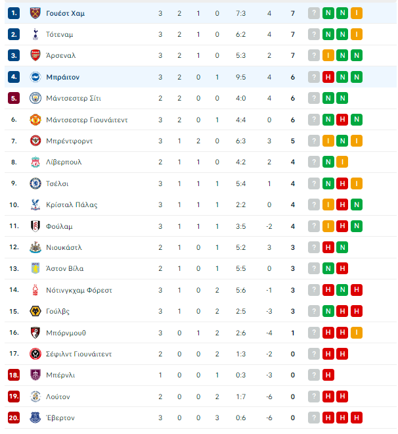Click the West Ham club crest
The height and width of the screenshot is (434, 398).
tap(35, 13)
